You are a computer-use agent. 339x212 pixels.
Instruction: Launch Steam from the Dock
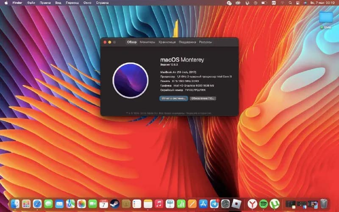click(114, 204)
